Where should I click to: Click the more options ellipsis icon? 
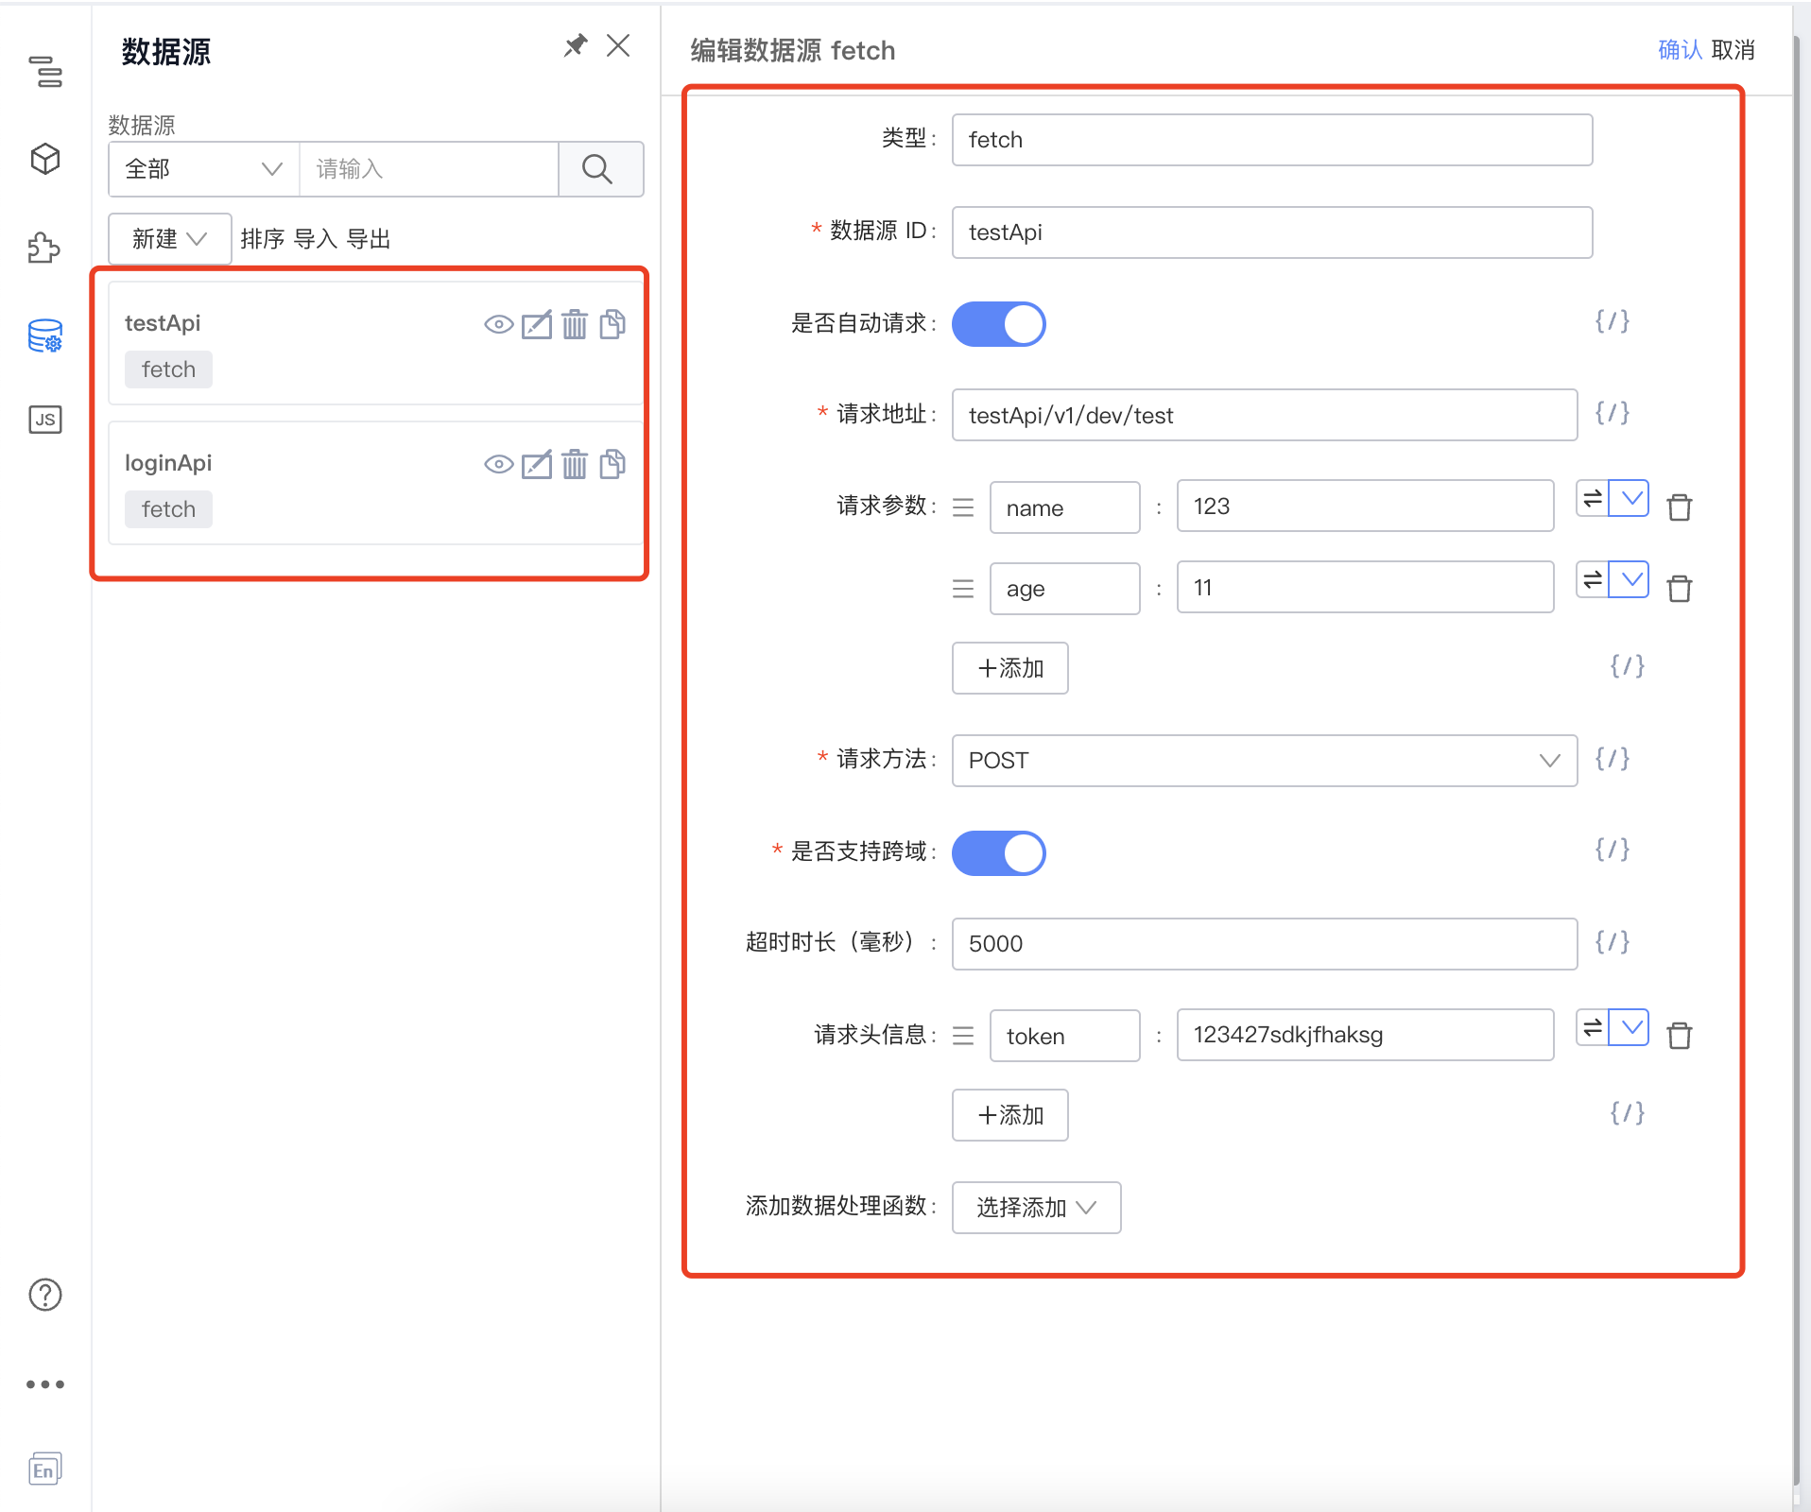coord(45,1384)
